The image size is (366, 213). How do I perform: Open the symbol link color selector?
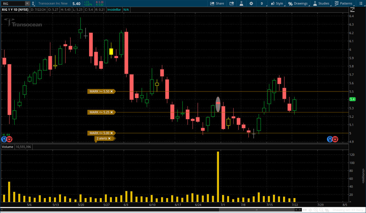[33, 3]
